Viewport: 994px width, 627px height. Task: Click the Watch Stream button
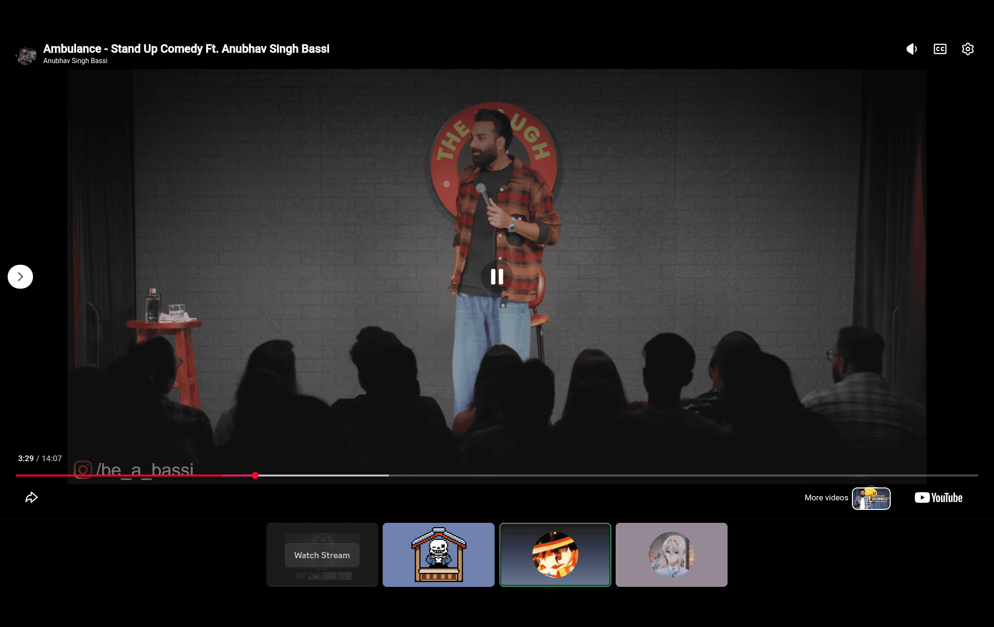click(x=322, y=555)
